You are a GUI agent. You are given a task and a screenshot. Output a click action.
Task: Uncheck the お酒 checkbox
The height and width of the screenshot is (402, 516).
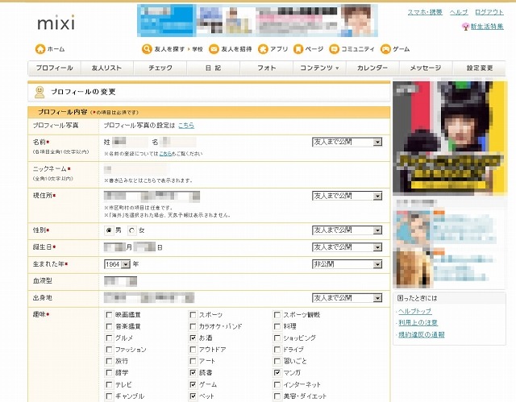tap(193, 338)
